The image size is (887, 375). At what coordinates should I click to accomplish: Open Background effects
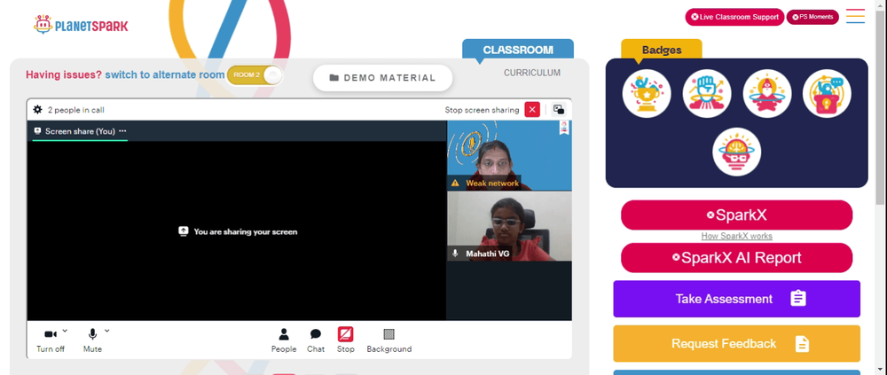click(389, 341)
